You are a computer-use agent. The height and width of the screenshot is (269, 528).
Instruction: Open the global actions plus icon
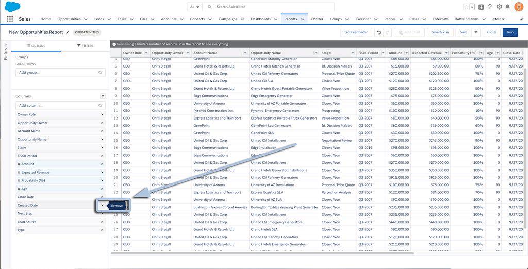(481, 7)
